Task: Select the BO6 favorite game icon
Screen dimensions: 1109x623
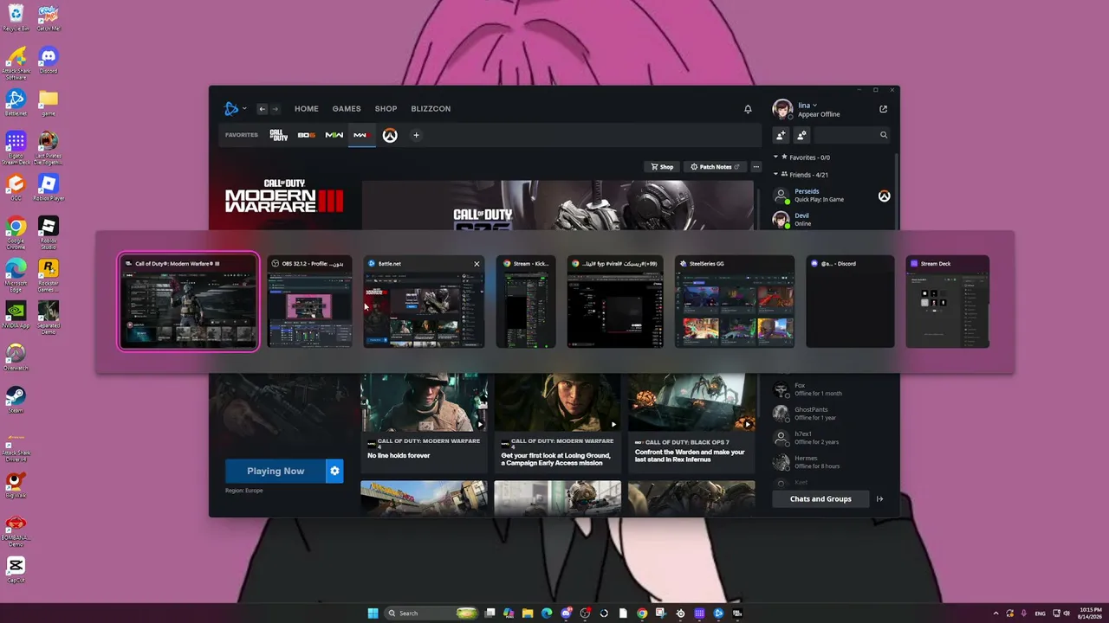Action: tap(306, 135)
